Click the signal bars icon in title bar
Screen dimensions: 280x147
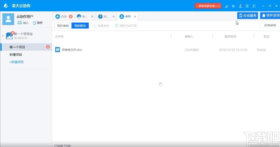pos(226,6)
